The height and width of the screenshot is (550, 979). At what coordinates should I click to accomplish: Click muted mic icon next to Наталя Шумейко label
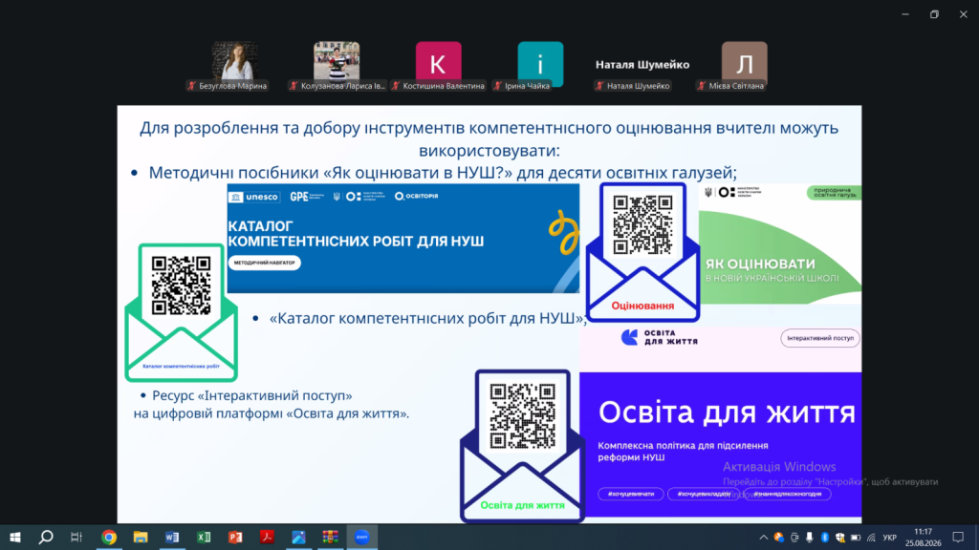pyautogui.click(x=599, y=86)
